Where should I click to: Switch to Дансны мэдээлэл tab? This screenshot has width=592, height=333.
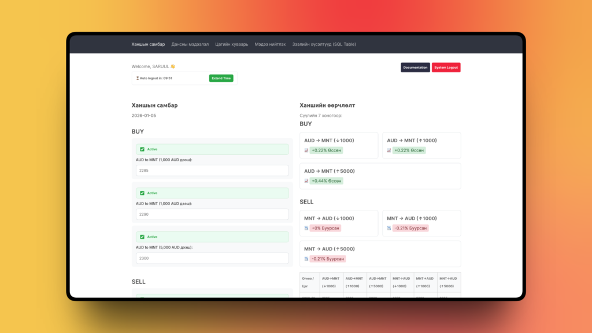click(190, 45)
